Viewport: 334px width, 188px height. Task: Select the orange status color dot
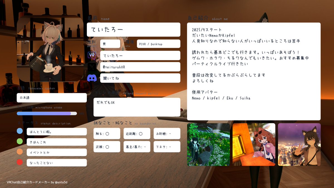coord(20,152)
